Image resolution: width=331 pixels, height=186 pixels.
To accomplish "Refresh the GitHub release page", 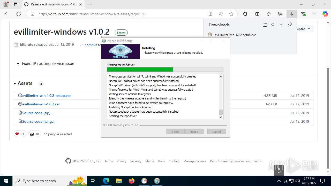I will 19,14.
